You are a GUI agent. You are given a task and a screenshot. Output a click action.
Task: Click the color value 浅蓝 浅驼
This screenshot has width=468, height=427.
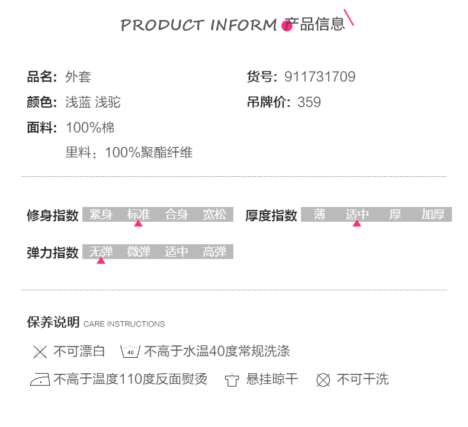93,102
